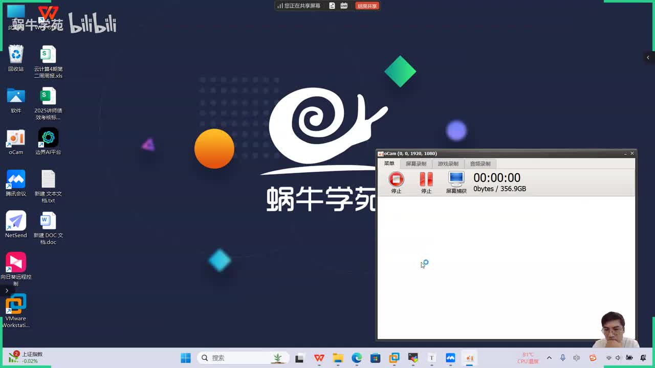The width and height of the screenshot is (655, 368).
Task: Click the member/notes icon in sharing bar
Action: point(332,6)
